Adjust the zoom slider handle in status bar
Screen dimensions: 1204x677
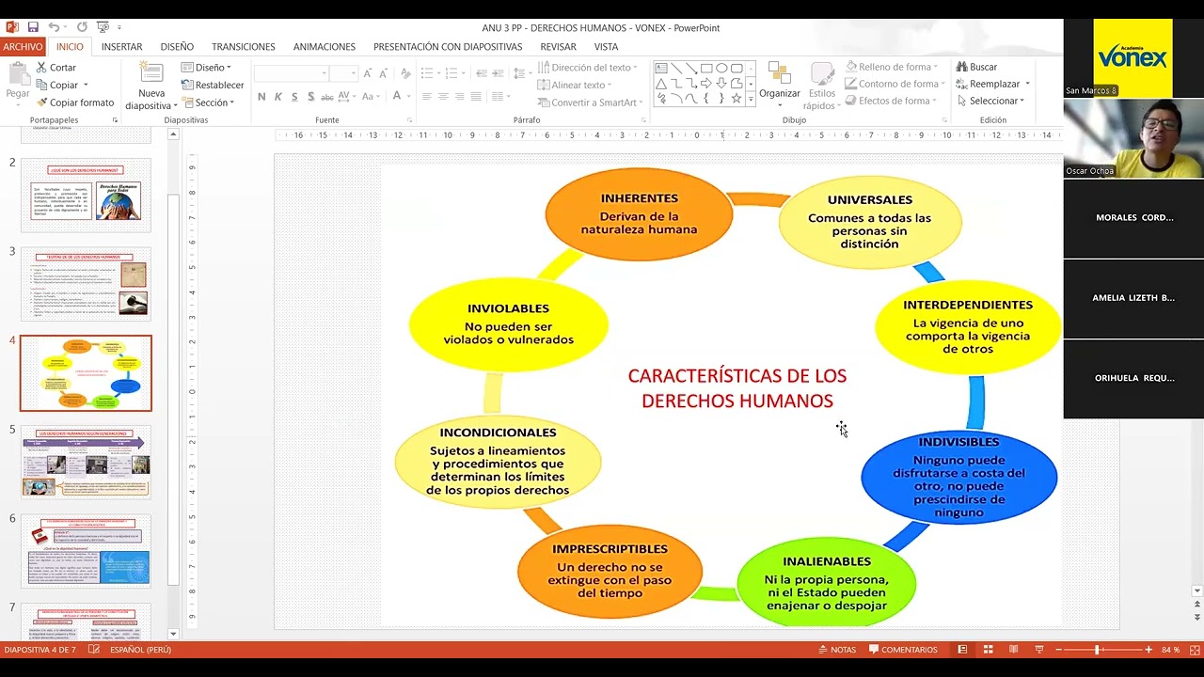coord(1097,650)
